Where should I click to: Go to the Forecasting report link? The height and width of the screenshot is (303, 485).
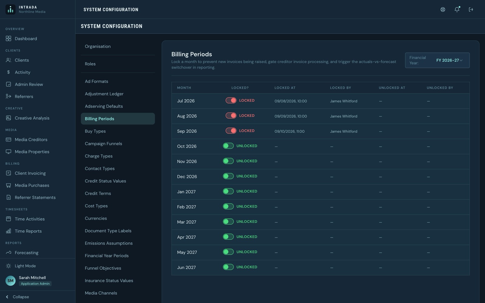coord(26,252)
